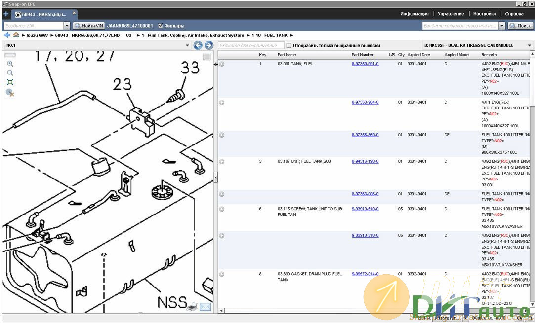
Task: Select 03.001 TANK; FUEL part name
Action: [295, 64]
